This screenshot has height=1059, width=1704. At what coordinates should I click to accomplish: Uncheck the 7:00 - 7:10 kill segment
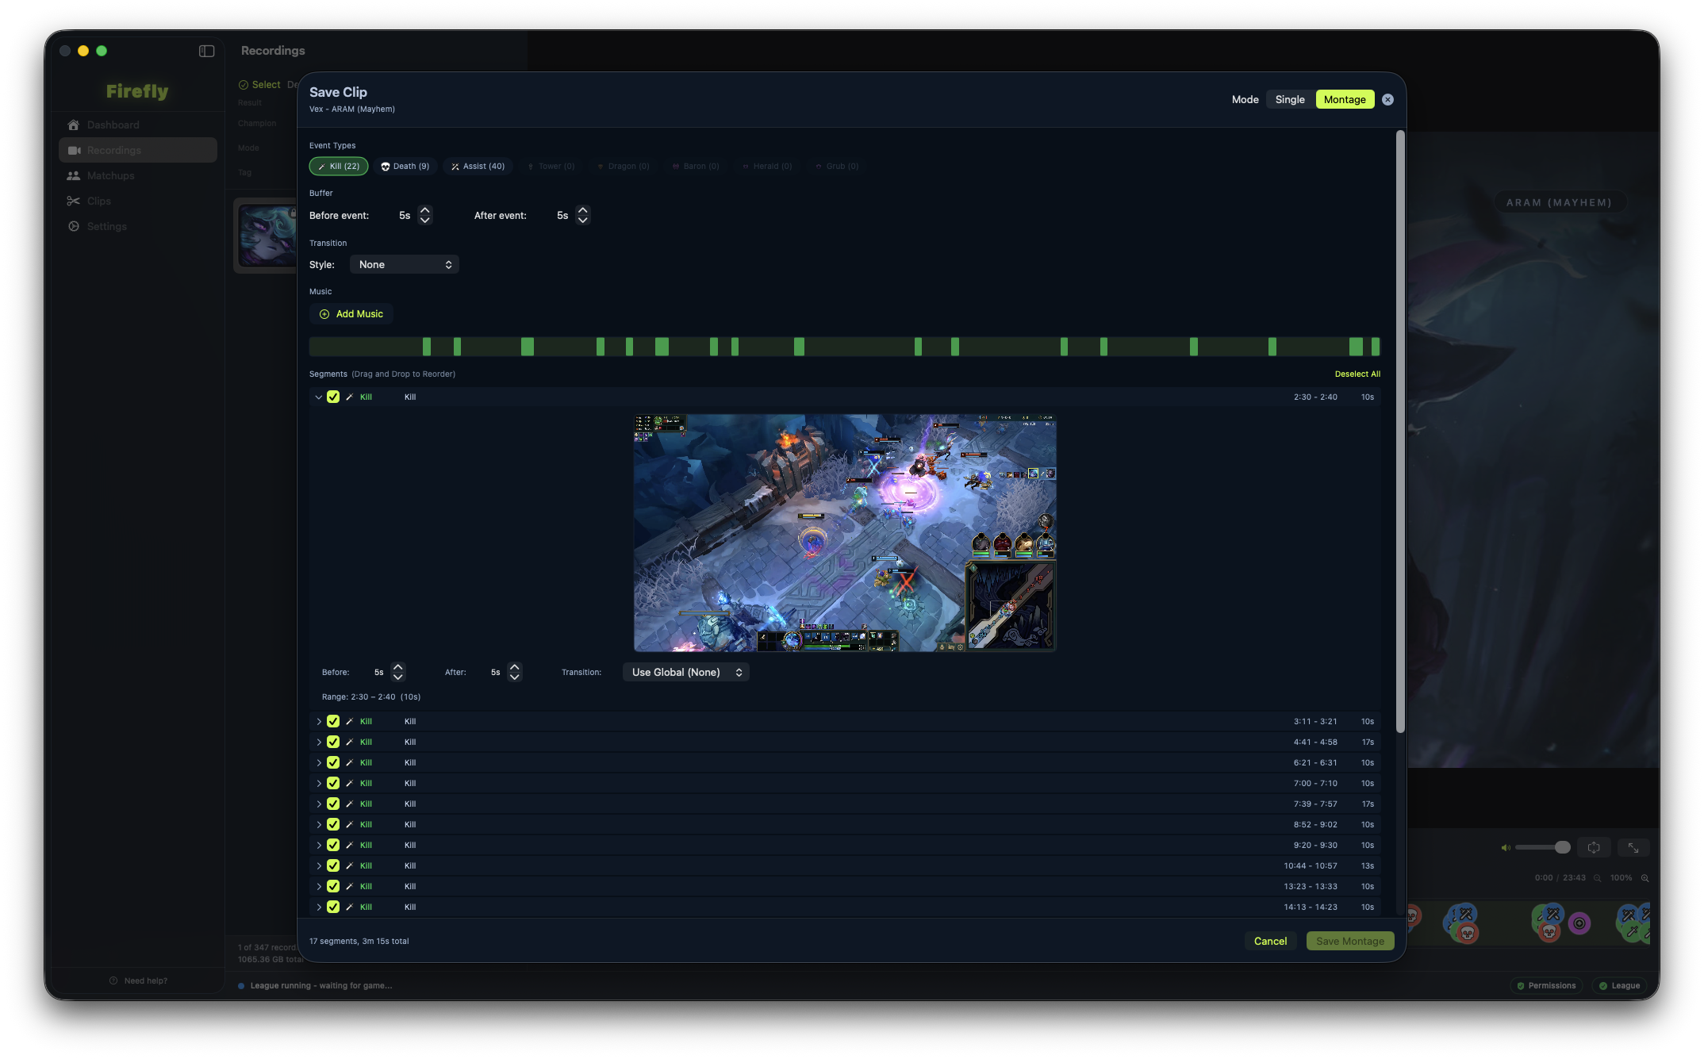pyautogui.click(x=333, y=783)
